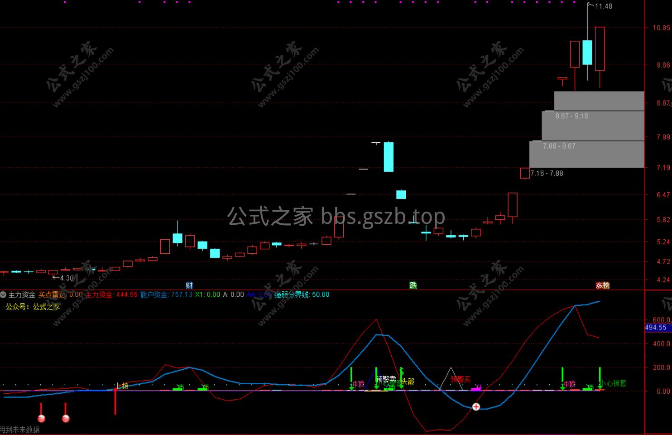Click the 散户资金: 757.13 legend value
This screenshot has width=672, height=435.
pyautogui.click(x=166, y=295)
